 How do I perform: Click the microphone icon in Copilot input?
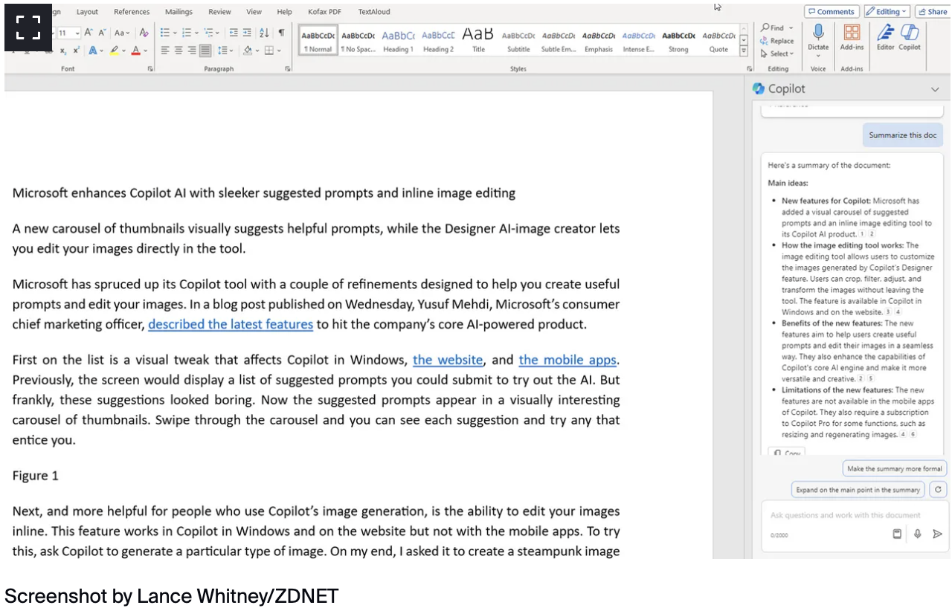pyautogui.click(x=917, y=534)
